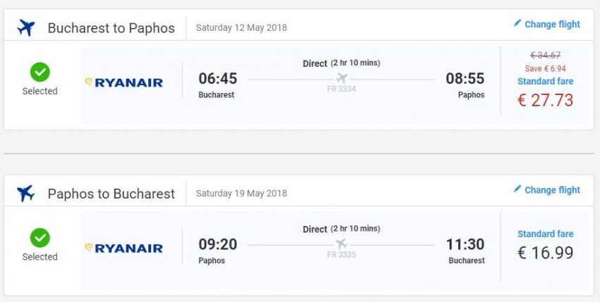Click the 11:30 Bucharest arrival time
This screenshot has width=600, height=302.
click(x=465, y=244)
